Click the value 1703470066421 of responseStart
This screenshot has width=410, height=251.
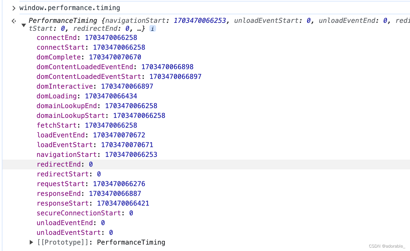pyautogui.click(x=123, y=203)
